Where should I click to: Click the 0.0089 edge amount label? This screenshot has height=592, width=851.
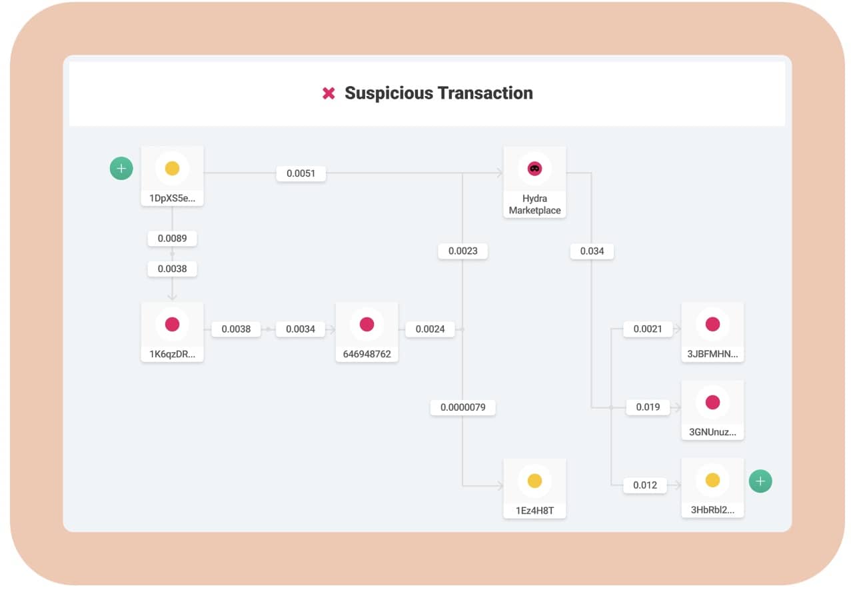tap(172, 238)
